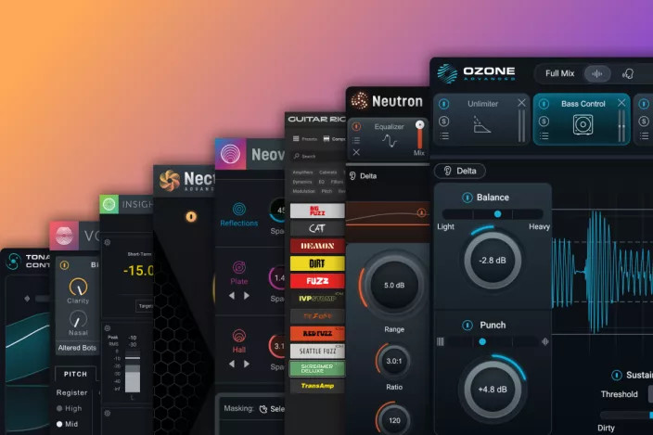Click the Ozone Advanced logo icon

pyautogui.click(x=448, y=73)
